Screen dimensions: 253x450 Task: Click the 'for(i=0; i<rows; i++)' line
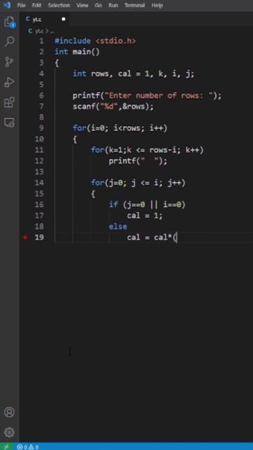120,128
